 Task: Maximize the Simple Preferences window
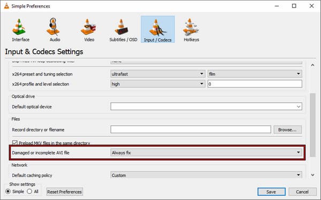click(294, 6)
